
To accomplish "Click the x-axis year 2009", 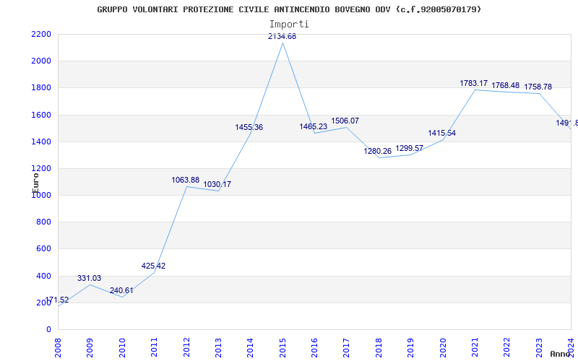I will click(90, 347).
